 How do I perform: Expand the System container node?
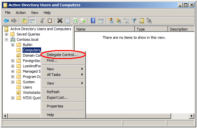13,82
